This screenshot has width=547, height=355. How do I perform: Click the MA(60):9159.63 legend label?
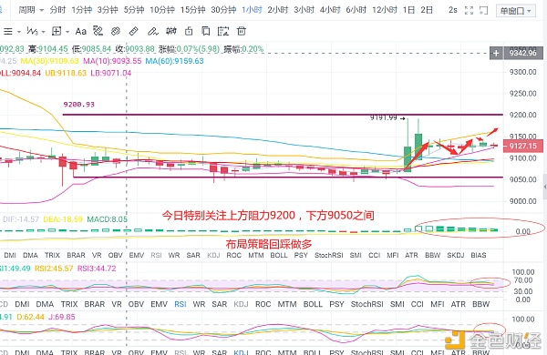pos(174,61)
